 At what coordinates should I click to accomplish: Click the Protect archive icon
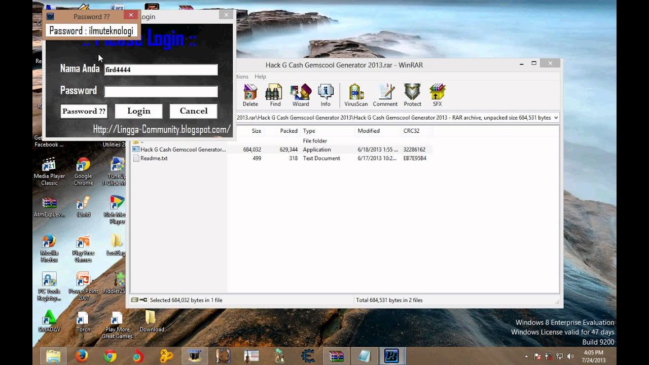pyautogui.click(x=412, y=95)
